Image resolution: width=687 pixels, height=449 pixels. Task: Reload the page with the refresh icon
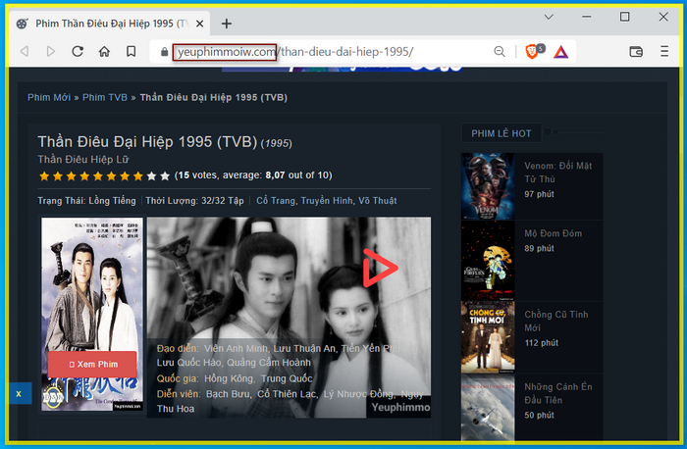click(78, 52)
